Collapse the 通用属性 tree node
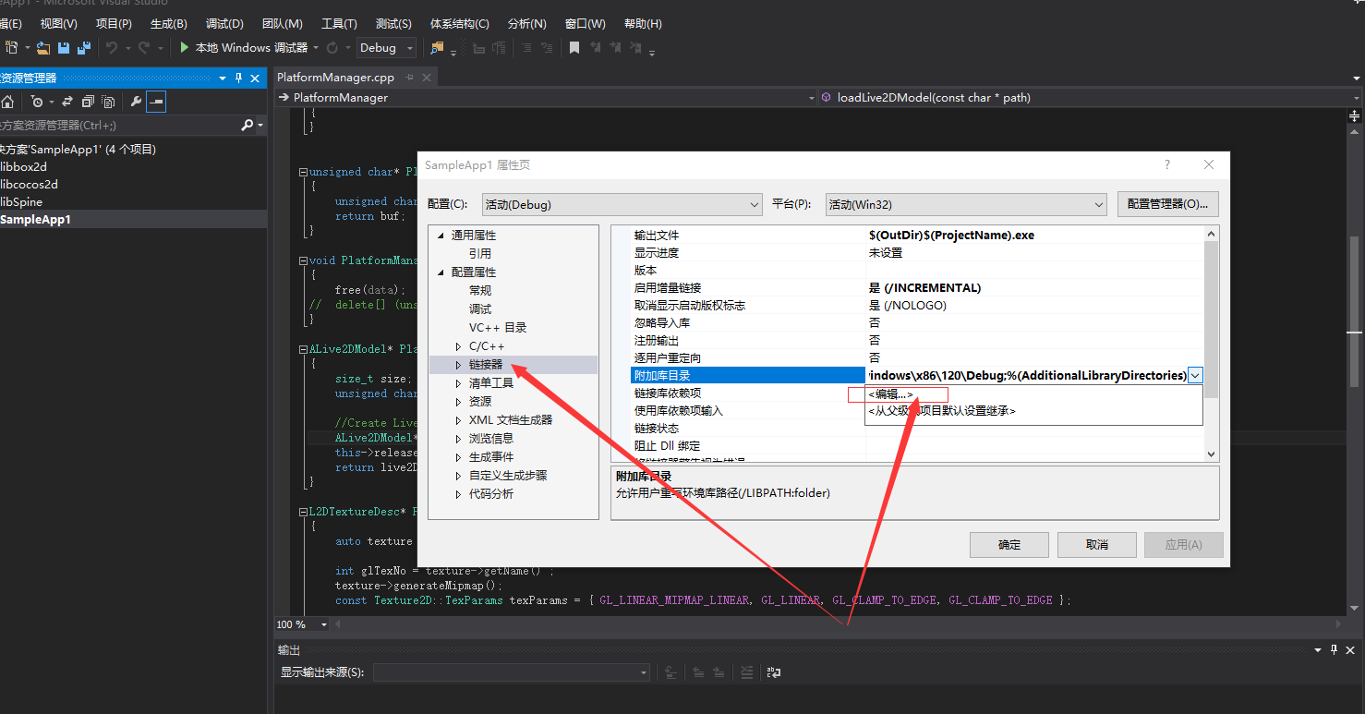Image resolution: width=1365 pixels, height=714 pixels. (441, 236)
